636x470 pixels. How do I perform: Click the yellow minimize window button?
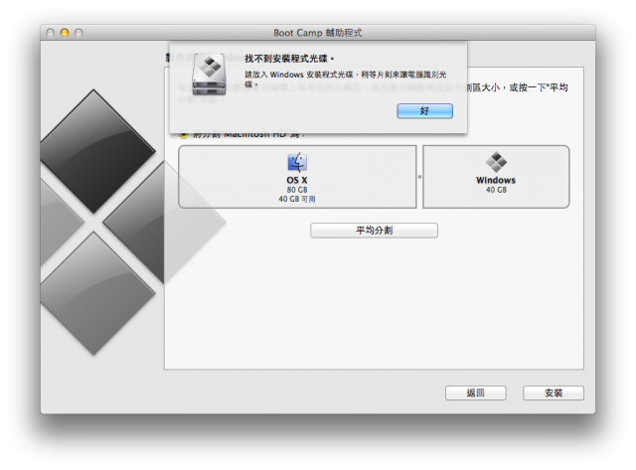(x=65, y=33)
